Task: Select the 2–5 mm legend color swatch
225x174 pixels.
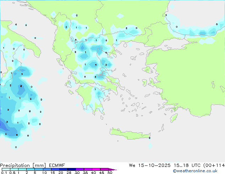Action: click(31, 169)
